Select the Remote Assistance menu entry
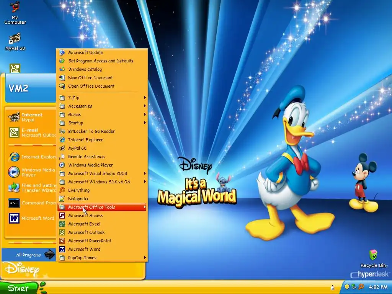 102,157
